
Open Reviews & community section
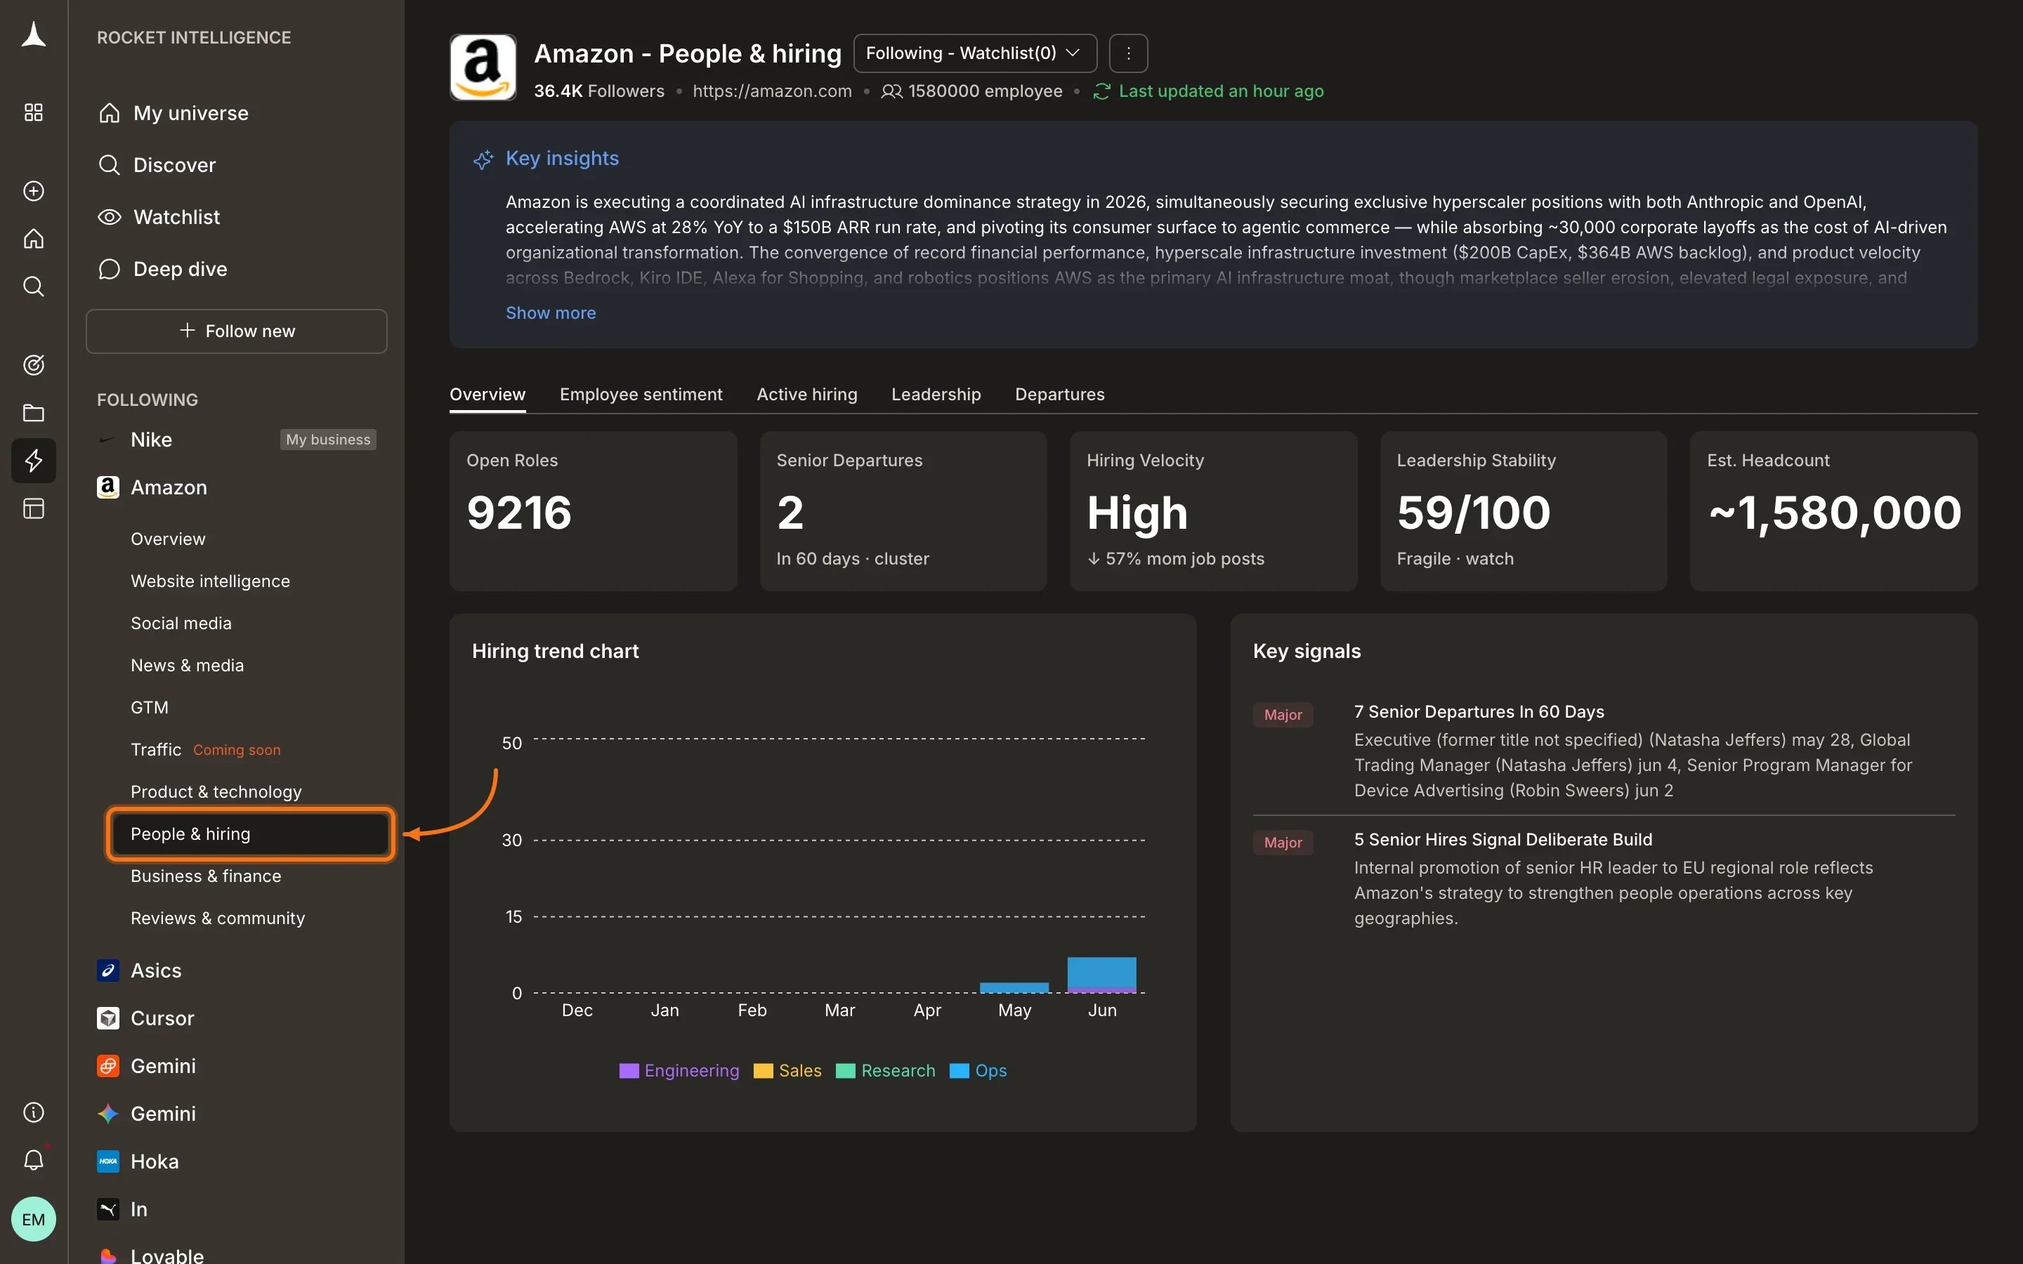pos(217,918)
